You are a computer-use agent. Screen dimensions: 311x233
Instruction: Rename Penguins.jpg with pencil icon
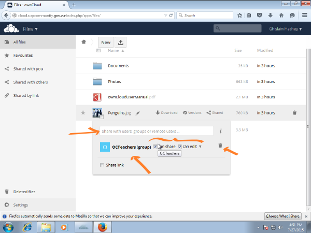click(x=138, y=113)
